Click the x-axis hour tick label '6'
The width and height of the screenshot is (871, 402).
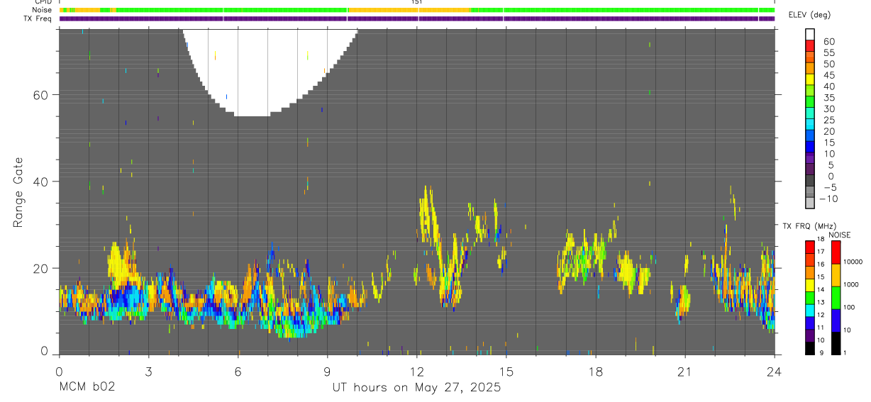click(x=238, y=372)
